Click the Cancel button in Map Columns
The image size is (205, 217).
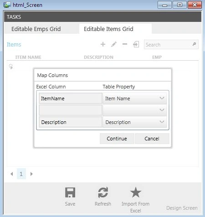[152, 139]
